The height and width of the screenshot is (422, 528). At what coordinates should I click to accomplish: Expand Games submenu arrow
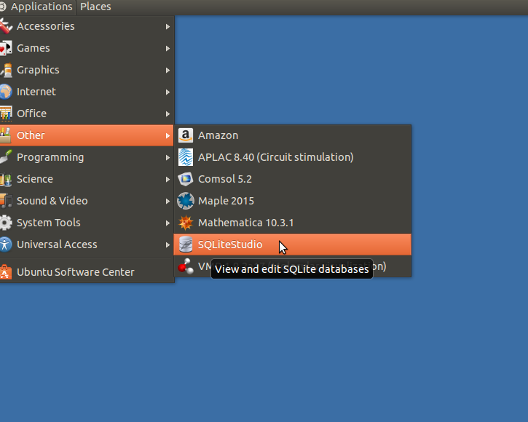pyautogui.click(x=168, y=49)
